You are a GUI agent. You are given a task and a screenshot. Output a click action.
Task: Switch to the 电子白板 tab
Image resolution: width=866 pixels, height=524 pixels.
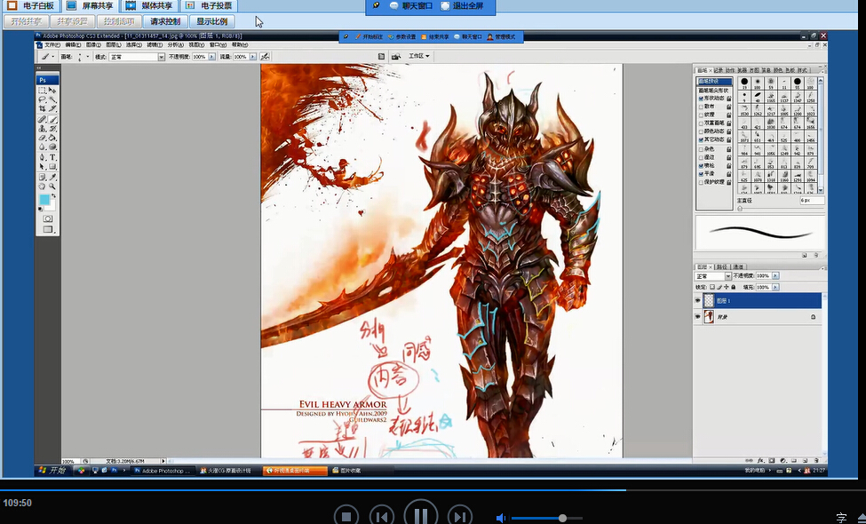(30, 6)
